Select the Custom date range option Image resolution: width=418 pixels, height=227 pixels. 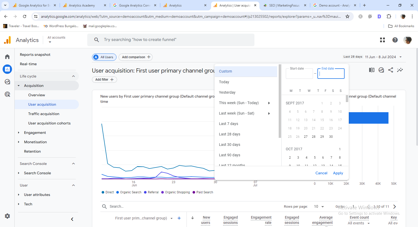(246, 71)
